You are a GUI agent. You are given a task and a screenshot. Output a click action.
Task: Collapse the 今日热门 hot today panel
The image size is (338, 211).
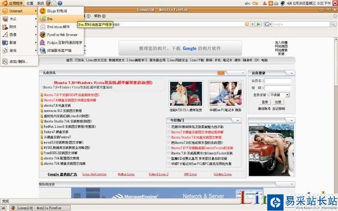click(x=238, y=120)
